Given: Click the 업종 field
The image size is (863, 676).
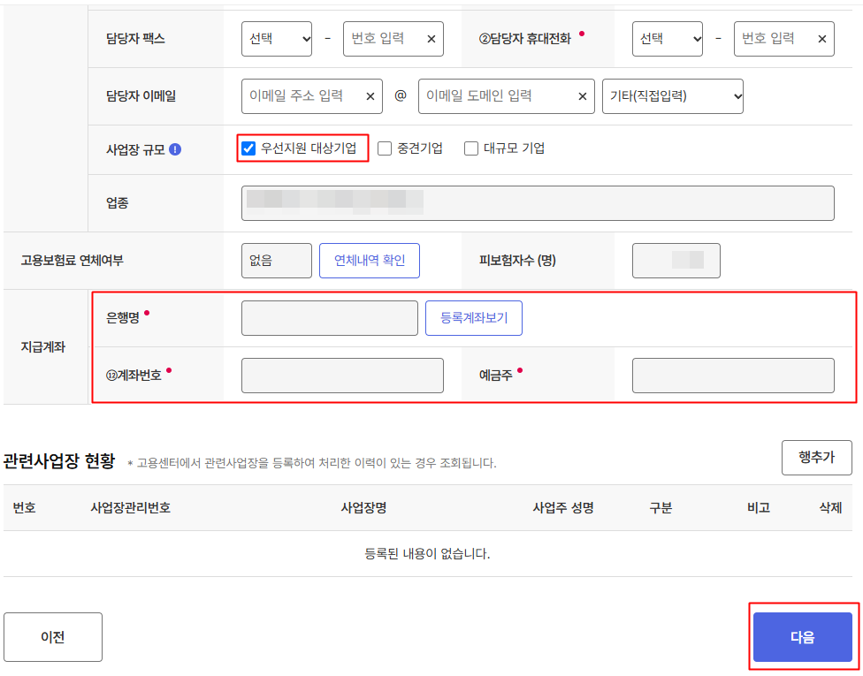Looking at the screenshot, I should coord(538,203).
